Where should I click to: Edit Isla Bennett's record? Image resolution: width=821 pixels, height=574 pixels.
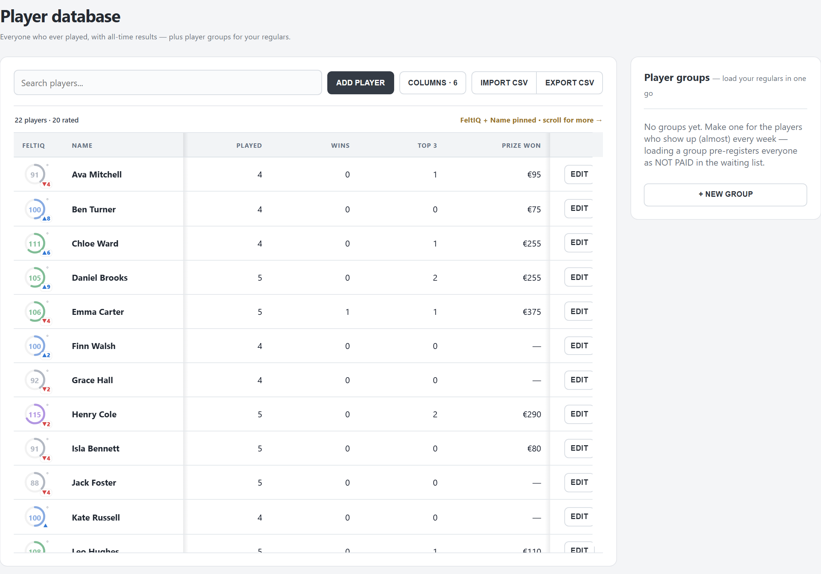click(579, 448)
